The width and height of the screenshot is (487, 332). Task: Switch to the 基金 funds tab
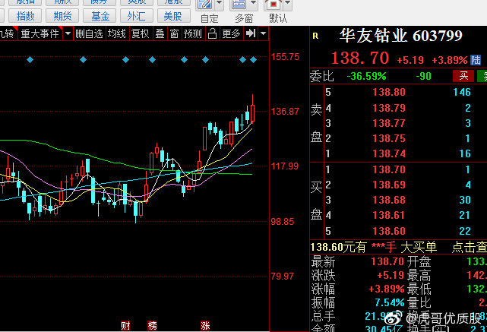(x=100, y=15)
